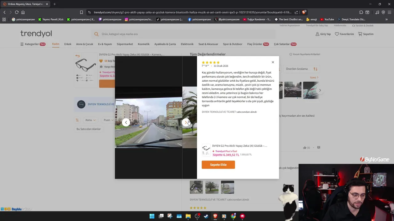Open File Explorer from the taskbar
394x221 pixels.
point(188,216)
